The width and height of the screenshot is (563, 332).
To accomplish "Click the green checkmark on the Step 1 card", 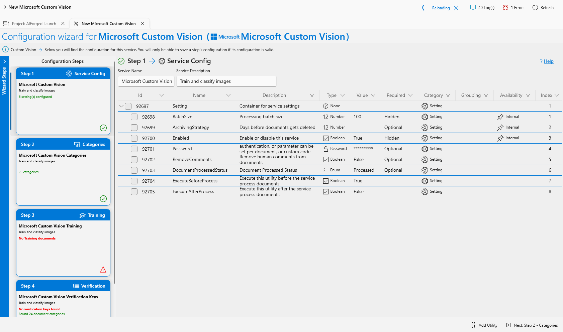I will [103, 128].
